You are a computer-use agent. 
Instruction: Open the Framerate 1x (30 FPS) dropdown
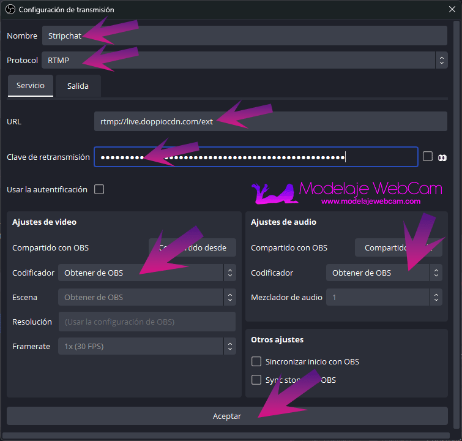[x=147, y=346]
